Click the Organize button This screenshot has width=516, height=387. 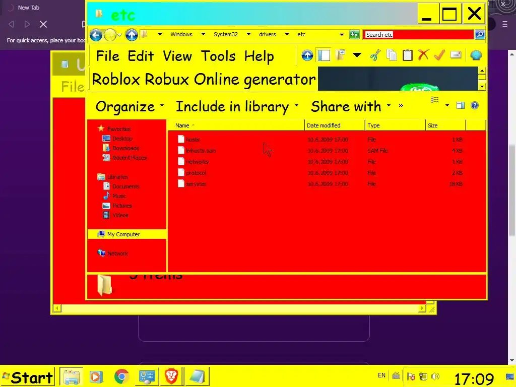[x=130, y=107]
